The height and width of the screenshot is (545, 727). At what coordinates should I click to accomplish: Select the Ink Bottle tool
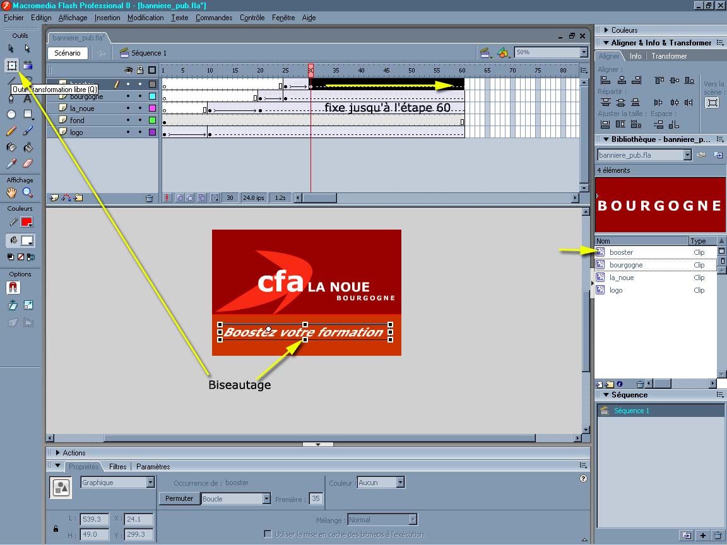coord(11,147)
